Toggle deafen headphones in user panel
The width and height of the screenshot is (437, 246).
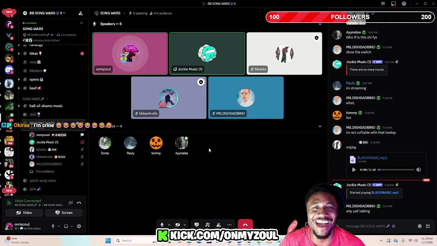click(x=66, y=226)
